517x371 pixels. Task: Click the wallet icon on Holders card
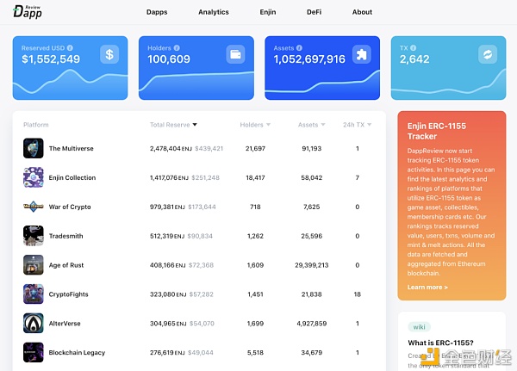[x=235, y=54]
